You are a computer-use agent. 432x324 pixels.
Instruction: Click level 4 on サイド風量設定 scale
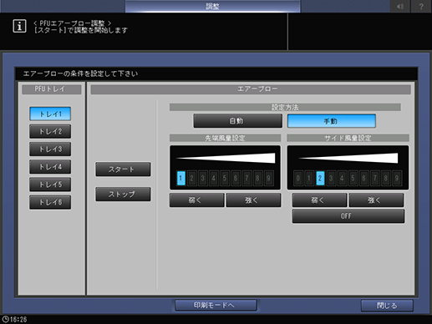[342, 178]
